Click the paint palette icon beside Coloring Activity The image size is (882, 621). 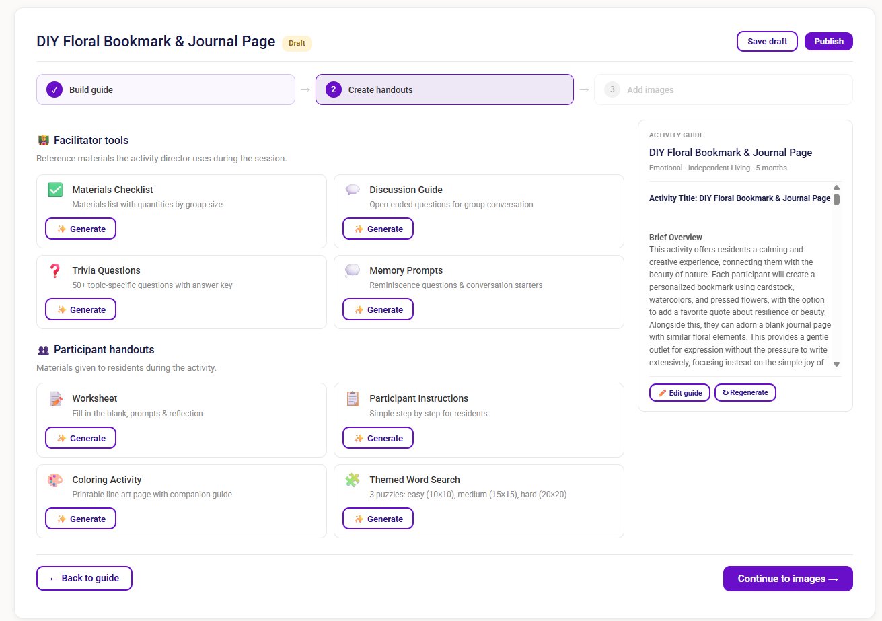54,479
